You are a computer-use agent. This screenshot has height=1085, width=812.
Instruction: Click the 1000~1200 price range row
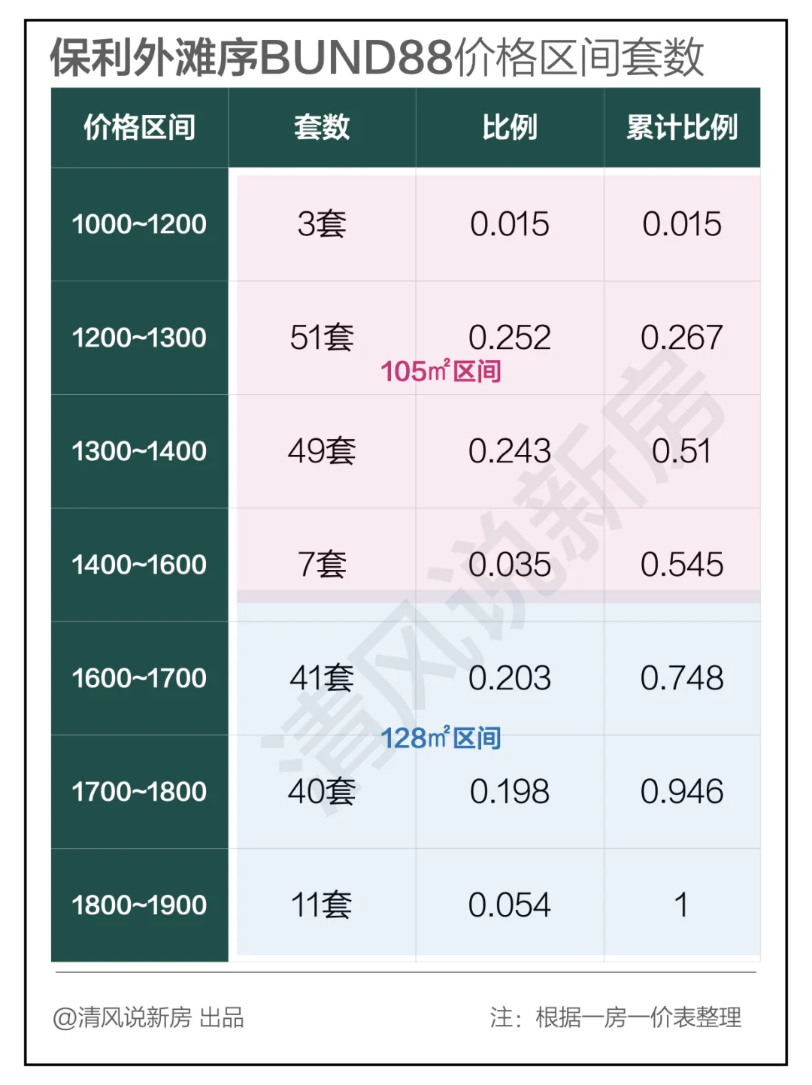pyautogui.click(x=406, y=224)
